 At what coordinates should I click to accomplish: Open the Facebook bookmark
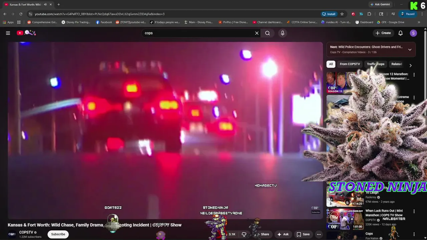tap(104, 22)
